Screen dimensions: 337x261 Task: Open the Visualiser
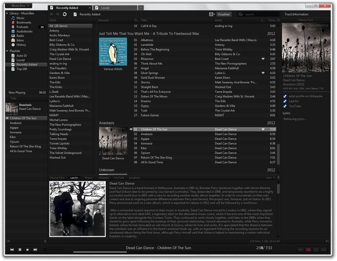point(224,14)
